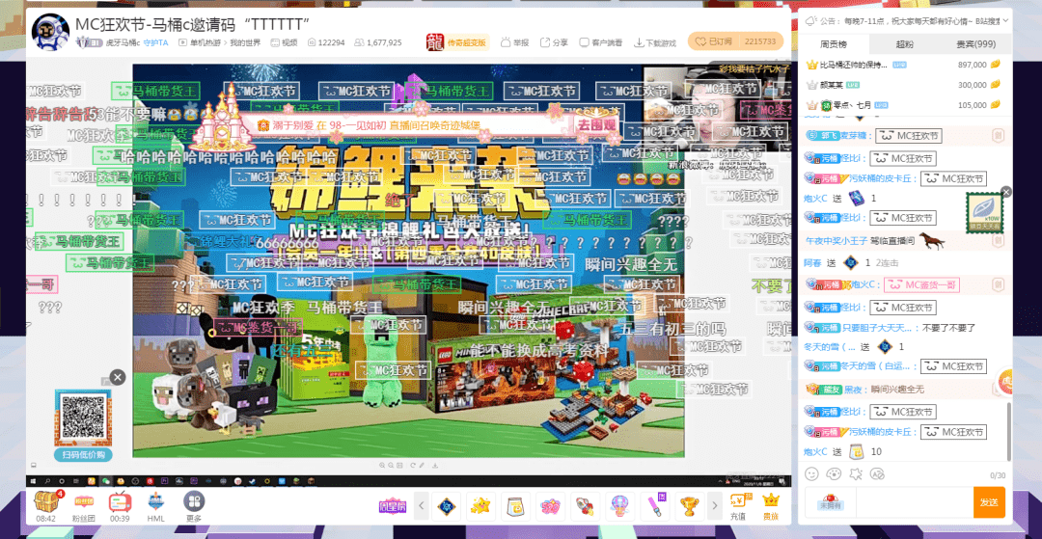Open the 粉丝团 fan club icon

point(84,501)
